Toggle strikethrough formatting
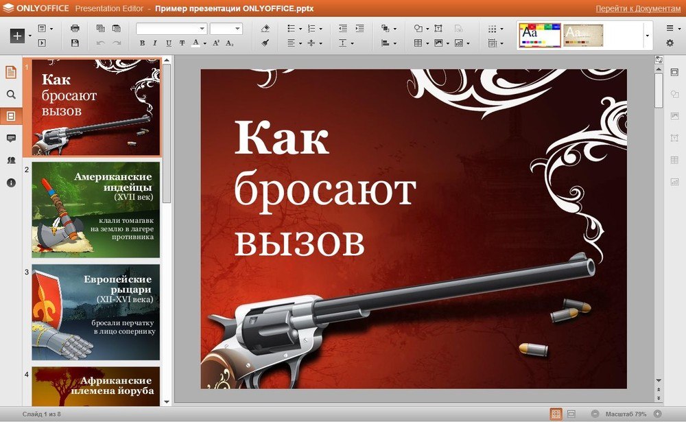 coord(182,43)
